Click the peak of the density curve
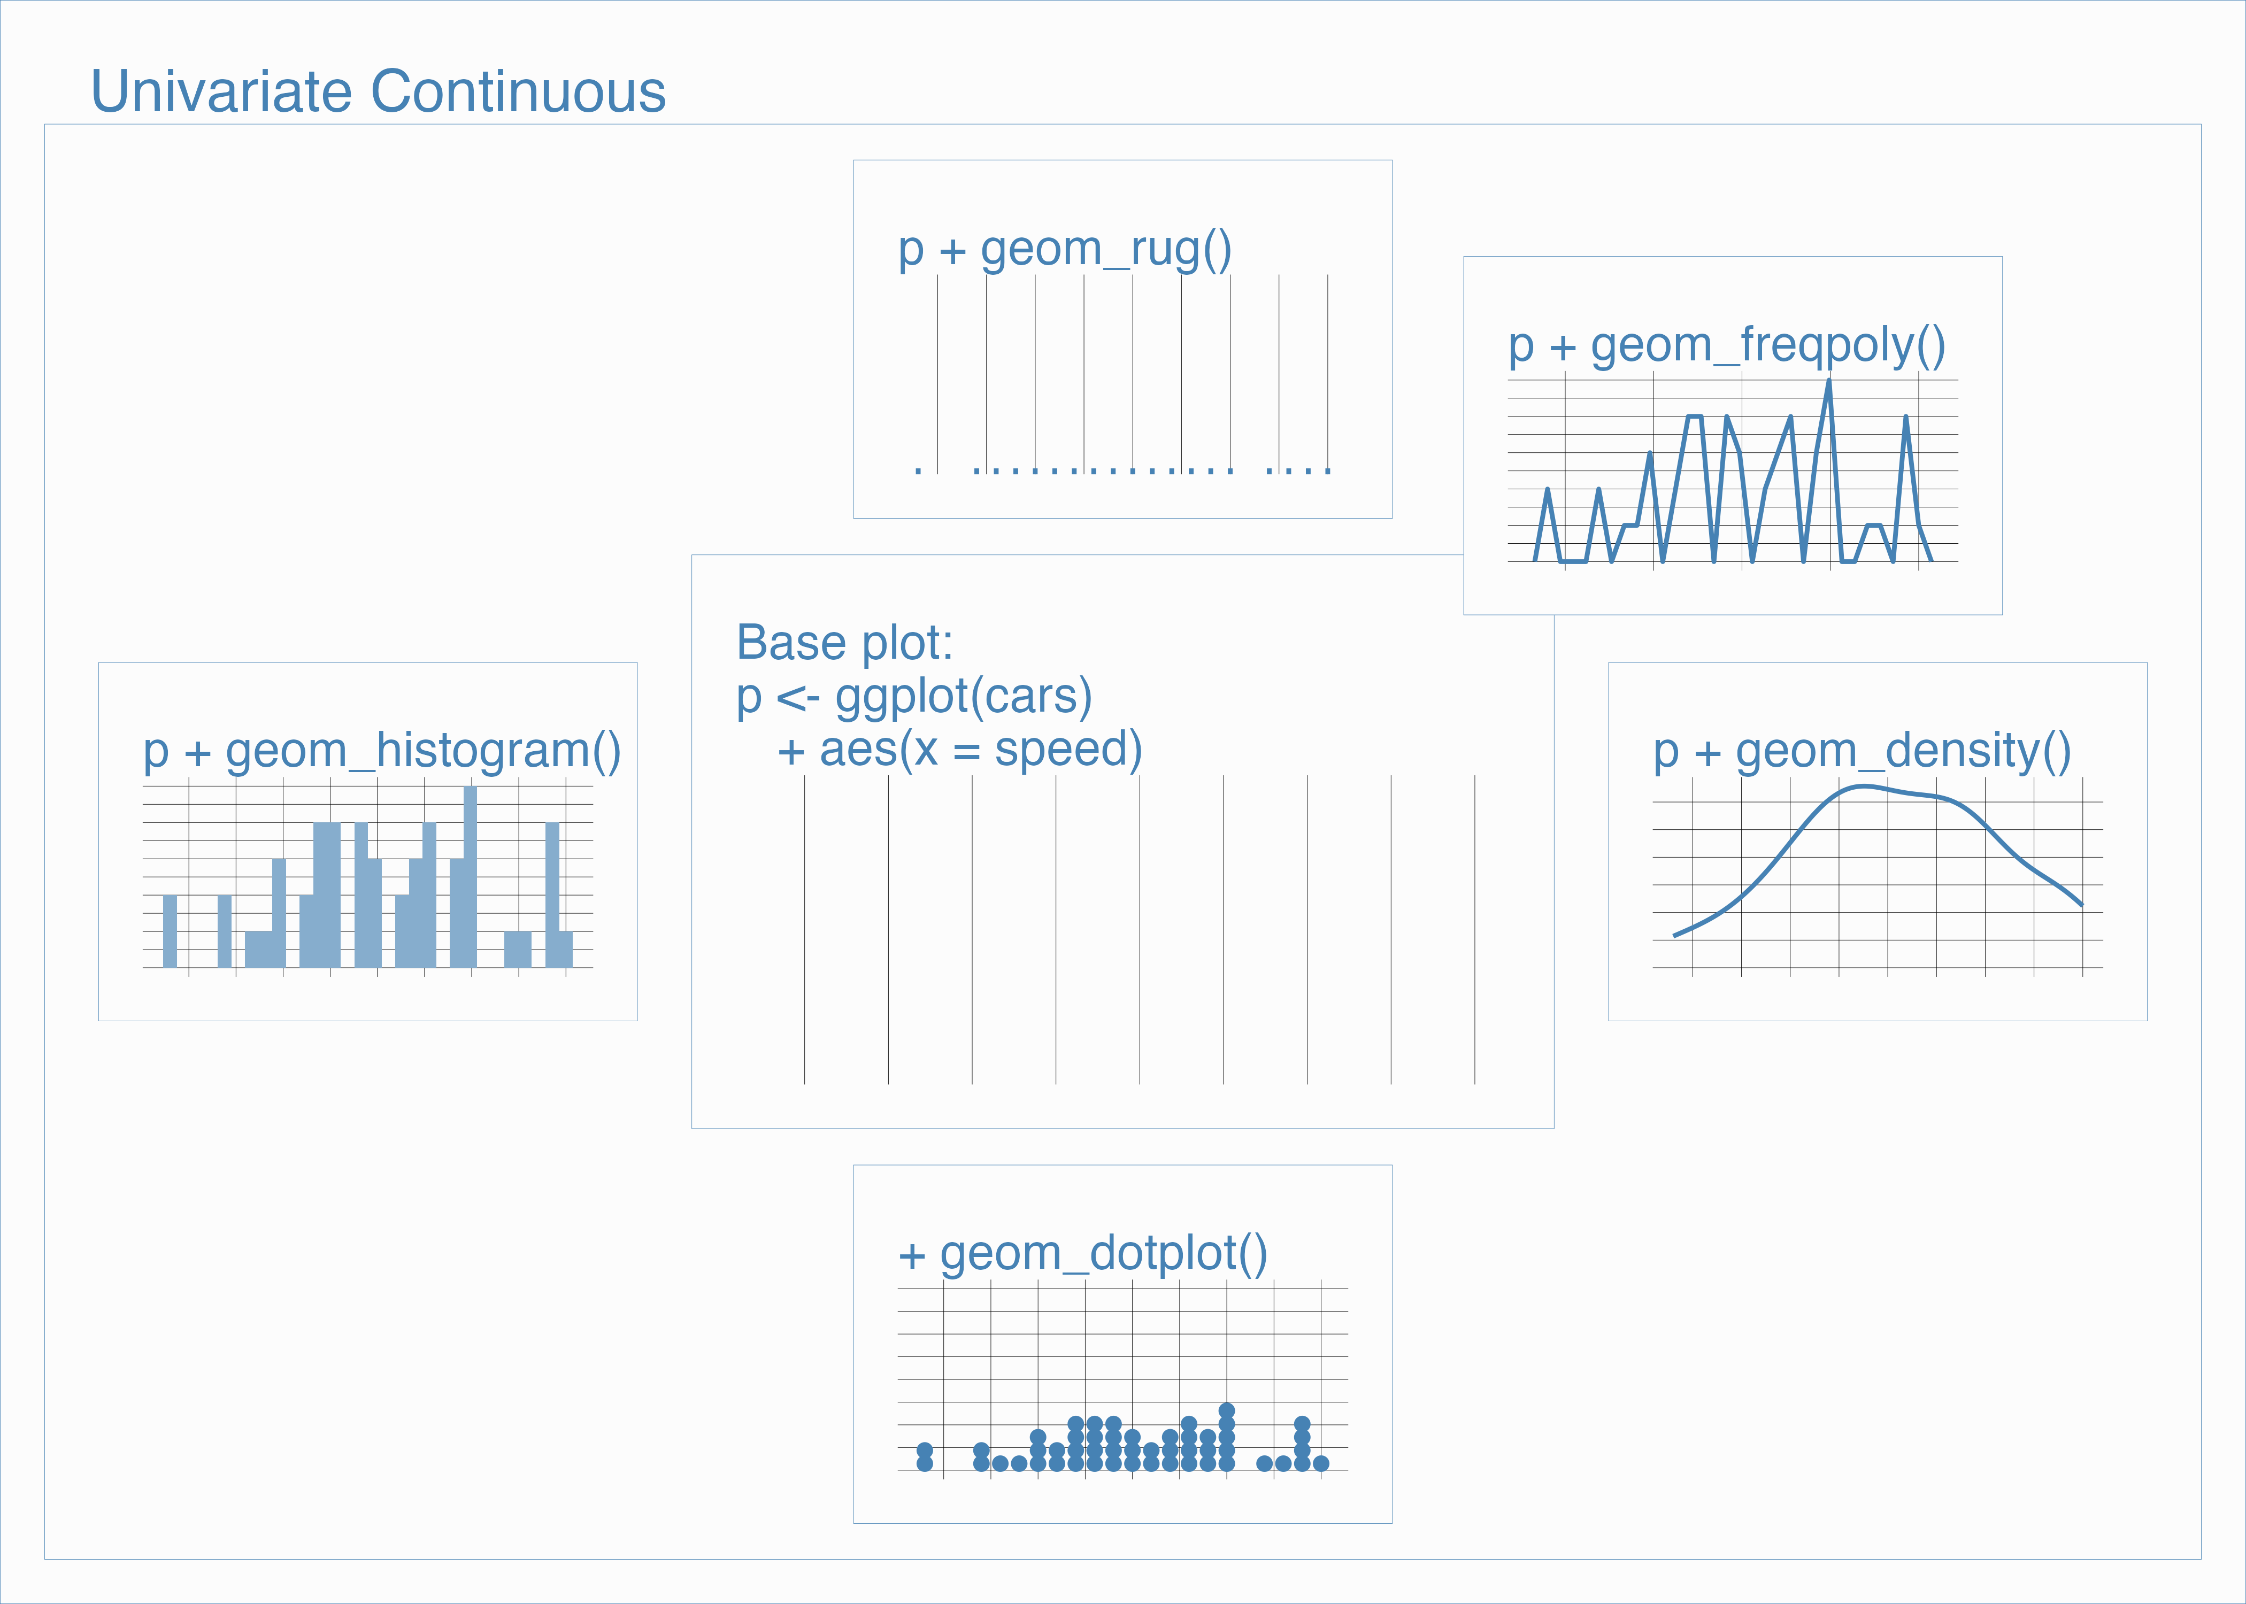The image size is (2246, 1604). (1863, 787)
